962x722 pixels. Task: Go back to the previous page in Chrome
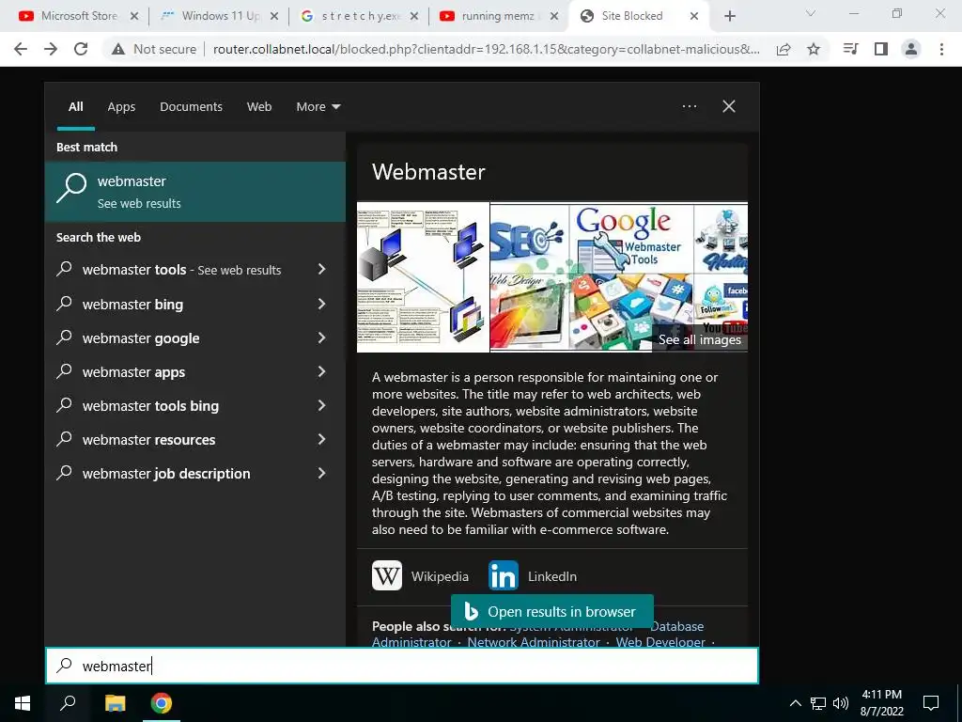point(21,49)
